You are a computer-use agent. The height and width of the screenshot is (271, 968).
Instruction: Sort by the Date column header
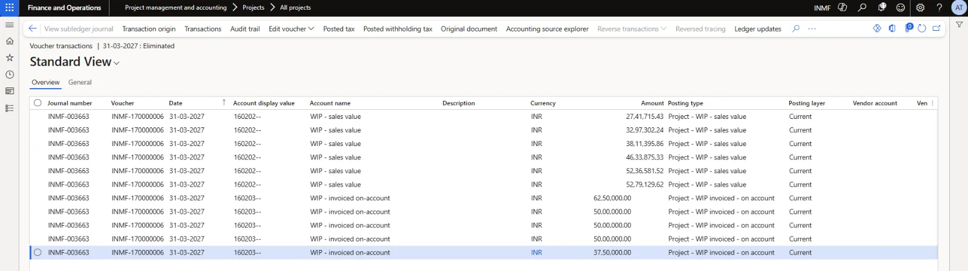point(175,103)
